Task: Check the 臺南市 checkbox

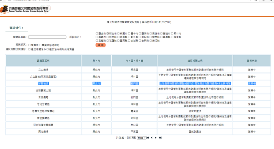Action: [140, 33]
